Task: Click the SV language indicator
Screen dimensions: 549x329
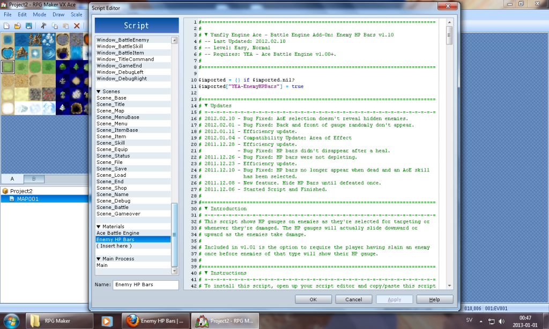Action: [x=469, y=320]
